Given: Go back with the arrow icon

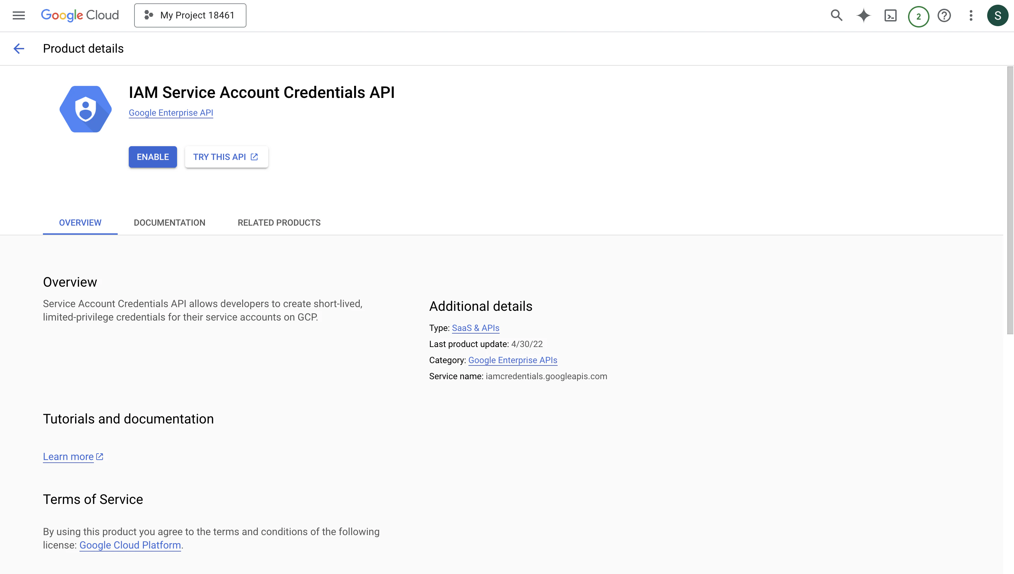Looking at the screenshot, I should tap(18, 49).
